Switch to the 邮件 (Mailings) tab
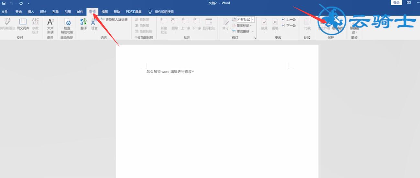420x178 pixels. click(80, 12)
